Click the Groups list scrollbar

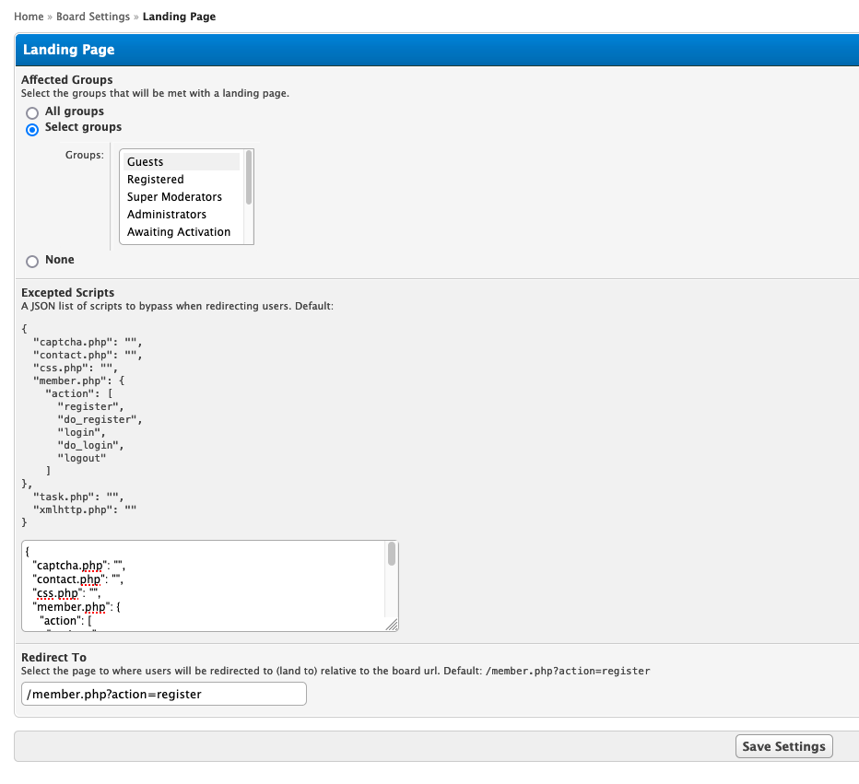click(x=249, y=179)
